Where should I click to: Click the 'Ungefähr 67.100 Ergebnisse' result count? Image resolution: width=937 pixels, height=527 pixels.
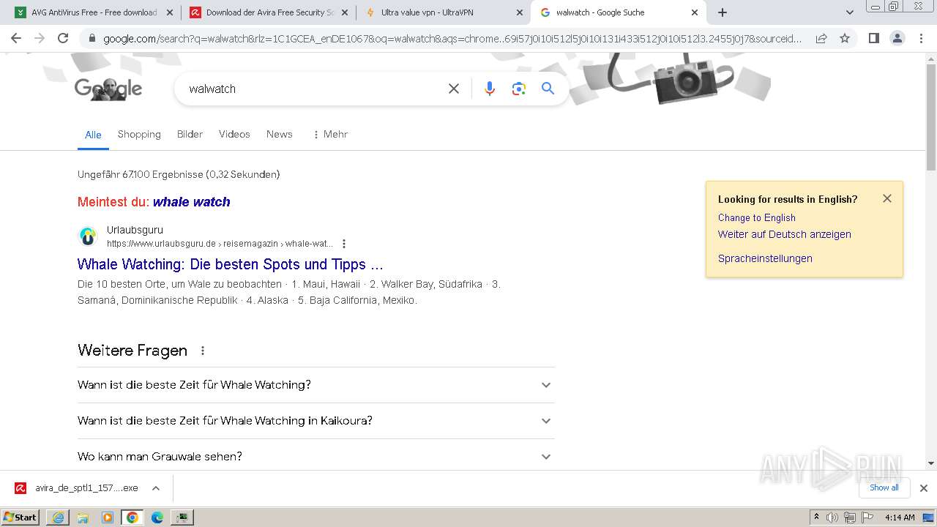click(179, 174)
